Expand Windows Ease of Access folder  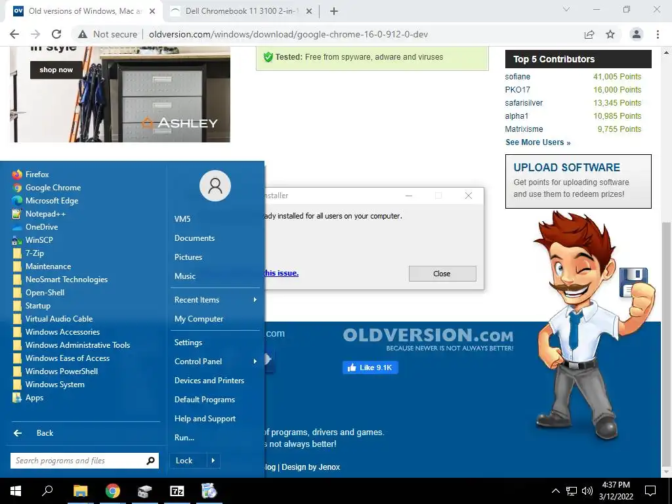click(61, 358)
